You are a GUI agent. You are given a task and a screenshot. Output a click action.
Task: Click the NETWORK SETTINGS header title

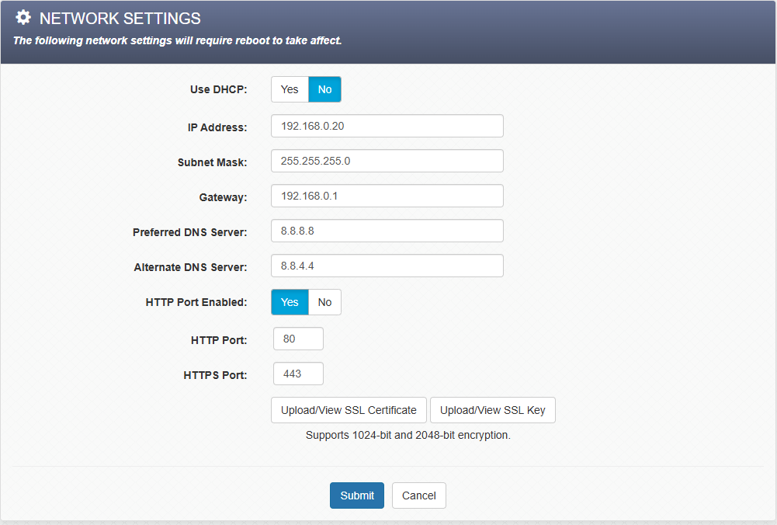[120, 19]
